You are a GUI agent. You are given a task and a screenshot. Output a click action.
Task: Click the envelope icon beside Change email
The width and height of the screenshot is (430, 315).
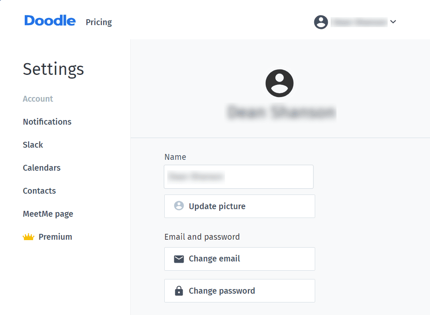(179, 259)
